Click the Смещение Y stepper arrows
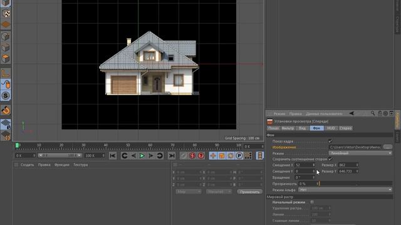The width and height of the screenshot is (401, 225). click(314, 171)
